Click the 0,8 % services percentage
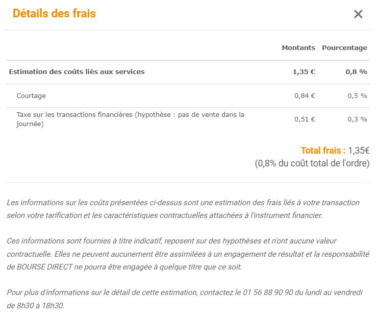 pos(356,71)
